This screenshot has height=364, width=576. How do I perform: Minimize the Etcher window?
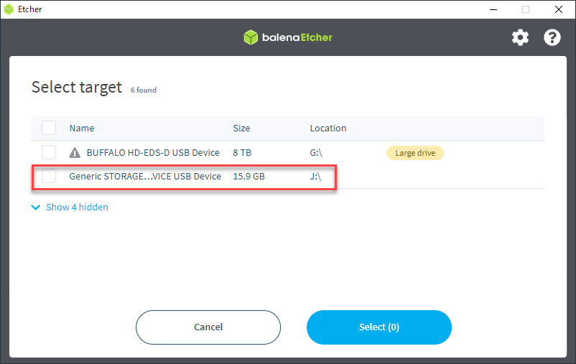(493, 9)
